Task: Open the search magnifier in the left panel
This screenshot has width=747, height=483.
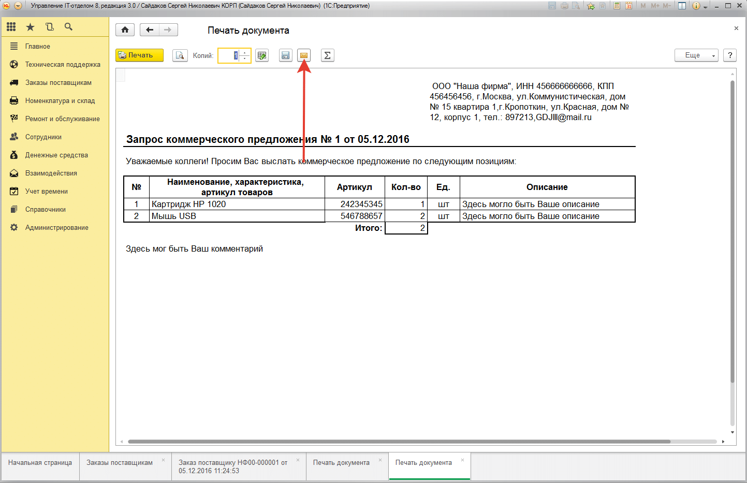Action: [x=68, y=27]
